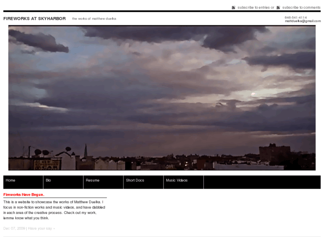Click the Have your say comment link

click(x=41, y=228)
